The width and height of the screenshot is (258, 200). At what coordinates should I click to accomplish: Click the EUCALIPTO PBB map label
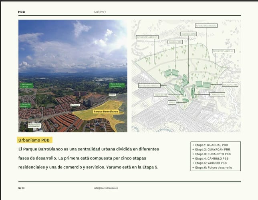point(230,85)
